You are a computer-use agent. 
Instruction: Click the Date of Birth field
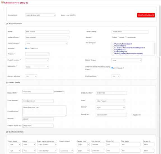click(x=38, y=92)
